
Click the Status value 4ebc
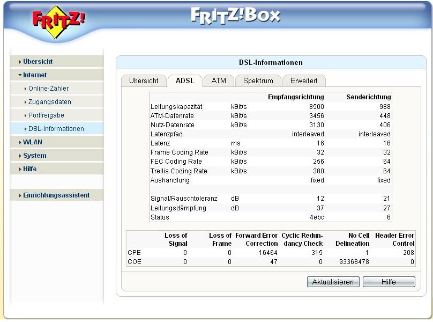point(317,217)
